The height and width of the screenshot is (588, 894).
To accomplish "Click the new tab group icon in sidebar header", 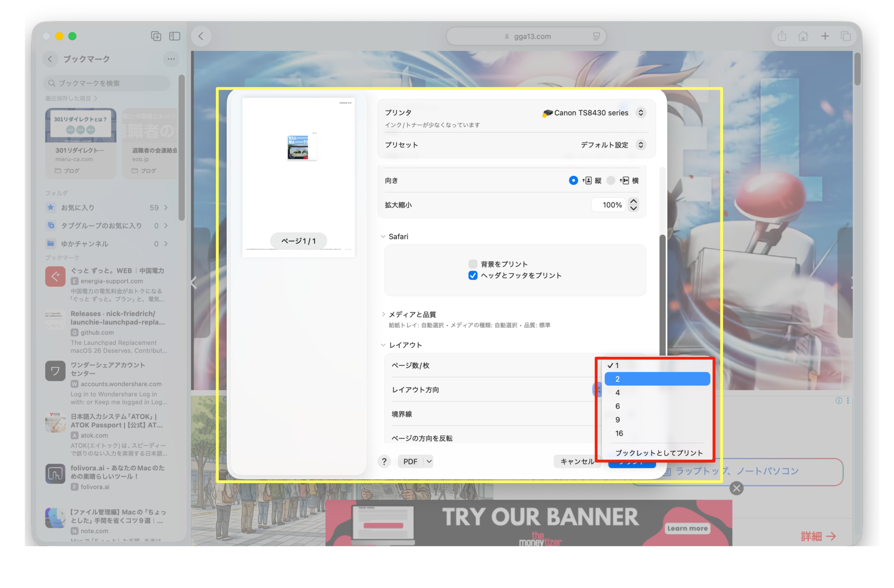I will click(x=156, y=36).
